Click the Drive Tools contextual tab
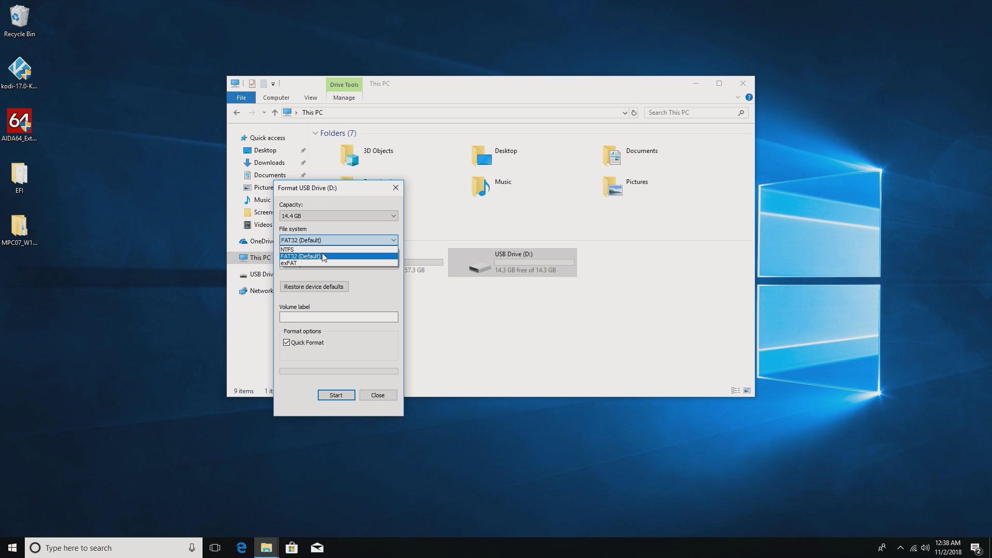This screenshot has width=992, height=558. click(x=344, y=84)
